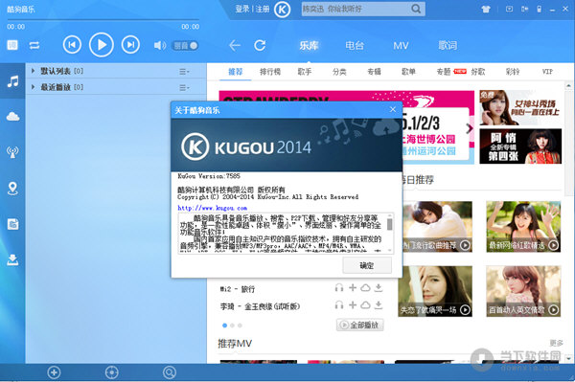Select the 推荐 sub-tab

[x=236, y=72]
